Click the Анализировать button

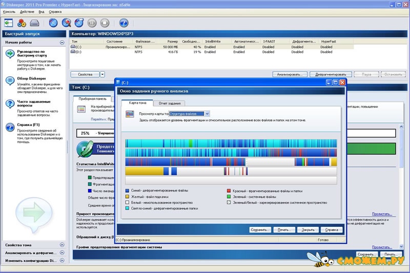coord(290,74)
